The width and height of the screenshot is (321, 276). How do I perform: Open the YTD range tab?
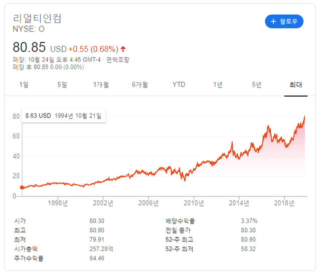point(179,84)
